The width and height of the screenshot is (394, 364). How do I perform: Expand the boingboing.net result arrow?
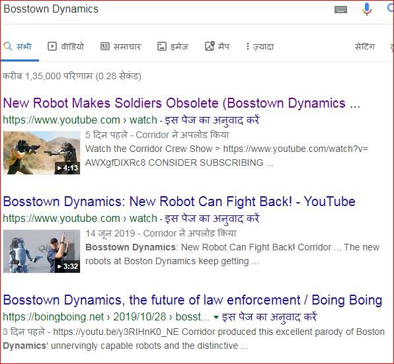pyautogui.click(x=216, y=317)
